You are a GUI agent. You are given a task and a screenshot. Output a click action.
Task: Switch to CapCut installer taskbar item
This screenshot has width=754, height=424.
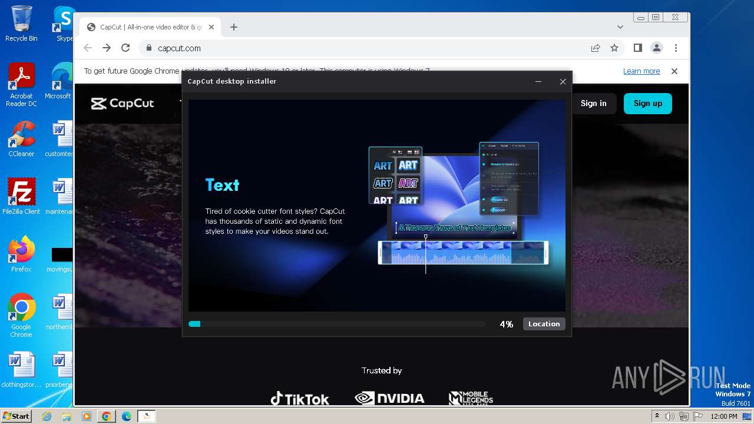pyautogui.click(x=146, y=416)
